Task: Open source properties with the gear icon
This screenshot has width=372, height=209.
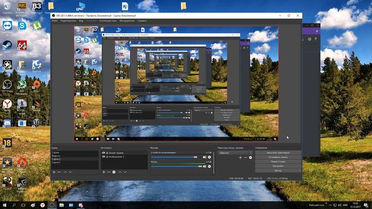Action: [x=114, y=172]
